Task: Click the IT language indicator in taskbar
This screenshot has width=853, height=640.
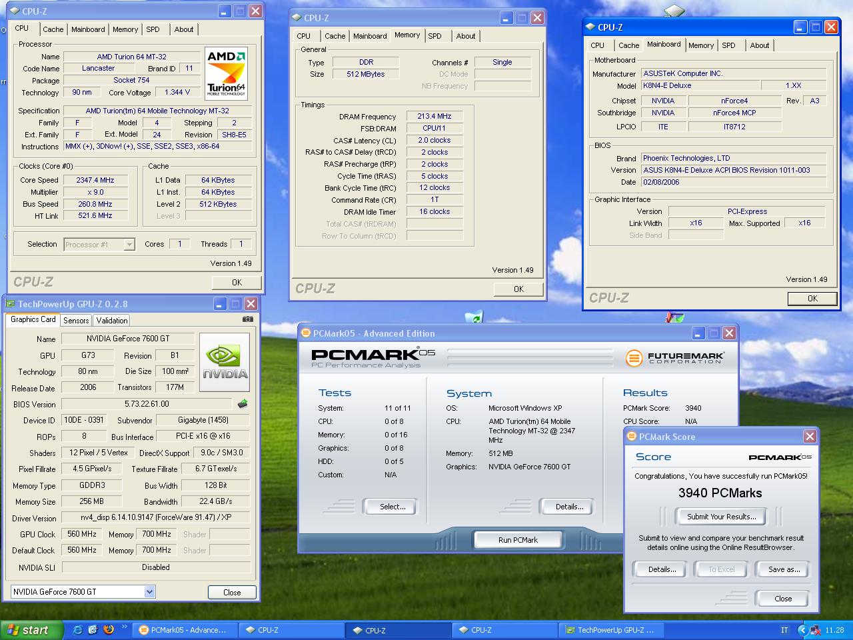Action: pyautogui.click(x=784, y=630)
